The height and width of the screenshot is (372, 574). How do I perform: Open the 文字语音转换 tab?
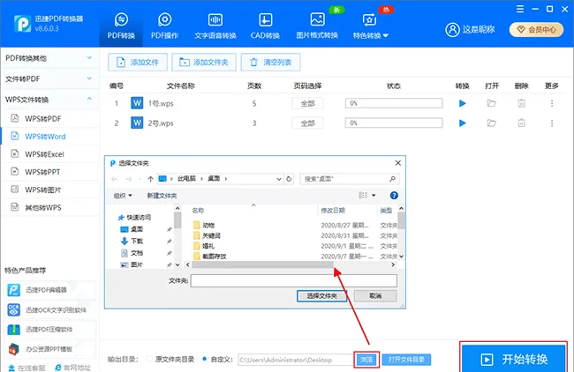click(215, 26)
